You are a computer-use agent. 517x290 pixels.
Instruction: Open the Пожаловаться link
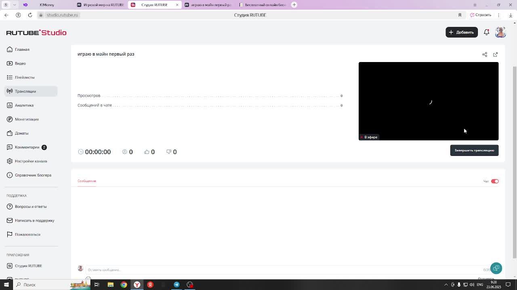[27, 234]
